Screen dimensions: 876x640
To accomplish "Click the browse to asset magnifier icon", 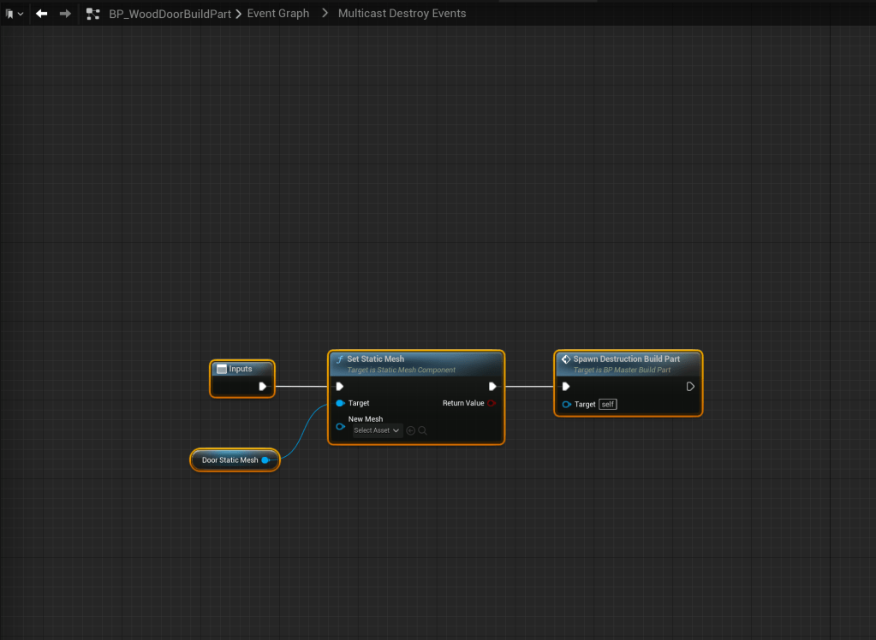I will point(422,430).
